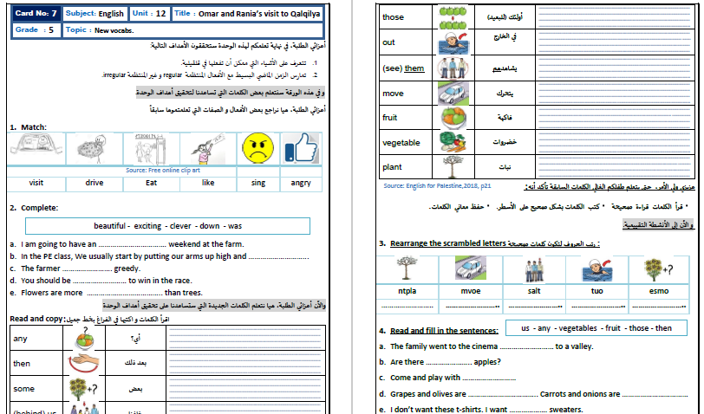Viewport: 704px width, 414px height.
Task: Click the 'Grade : 5' header cell
Action: coord(36,30)
